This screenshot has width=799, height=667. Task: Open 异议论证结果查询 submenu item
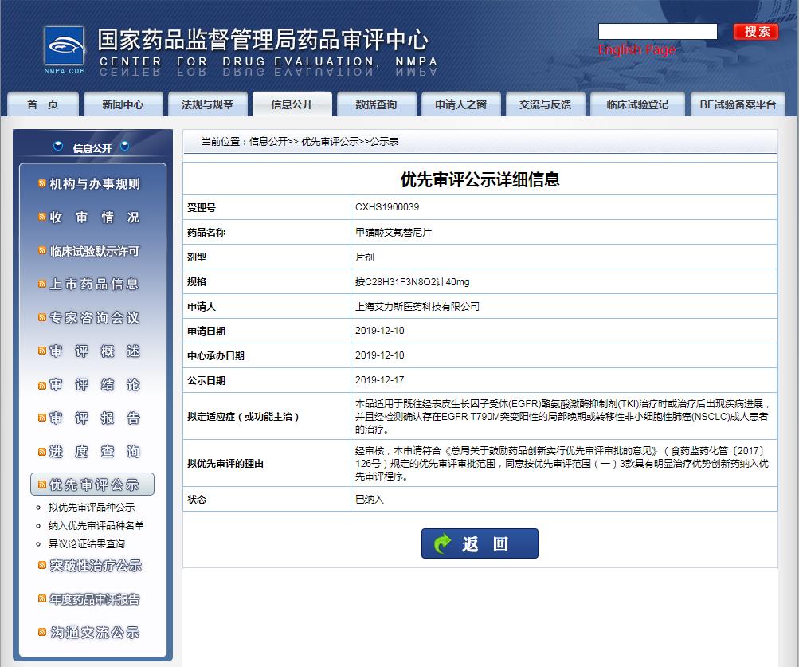(87, 543)
